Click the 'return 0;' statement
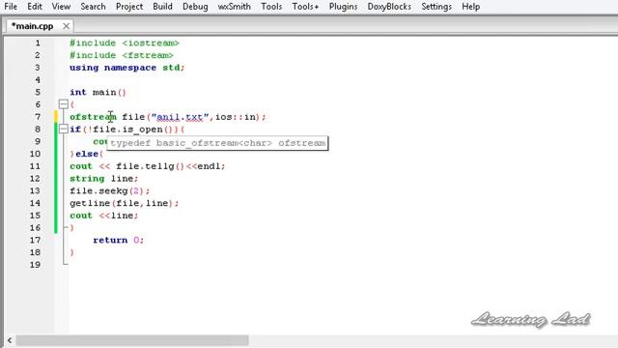618x348 pixels. pyautogui.click(x=119, y=240)
